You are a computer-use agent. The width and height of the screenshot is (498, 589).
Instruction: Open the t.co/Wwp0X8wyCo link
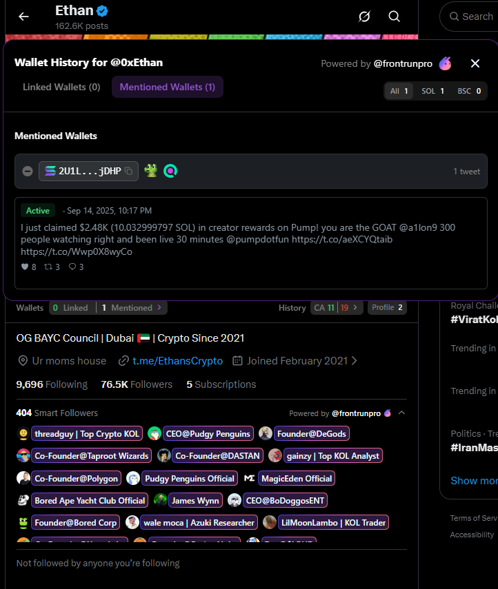coord(77,251)
